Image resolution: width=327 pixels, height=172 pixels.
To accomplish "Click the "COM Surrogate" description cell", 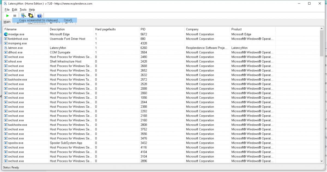I will (60, 52).
